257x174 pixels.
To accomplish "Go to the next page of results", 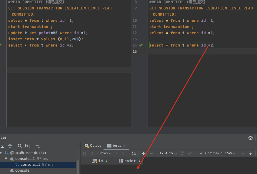I will 116,153.
